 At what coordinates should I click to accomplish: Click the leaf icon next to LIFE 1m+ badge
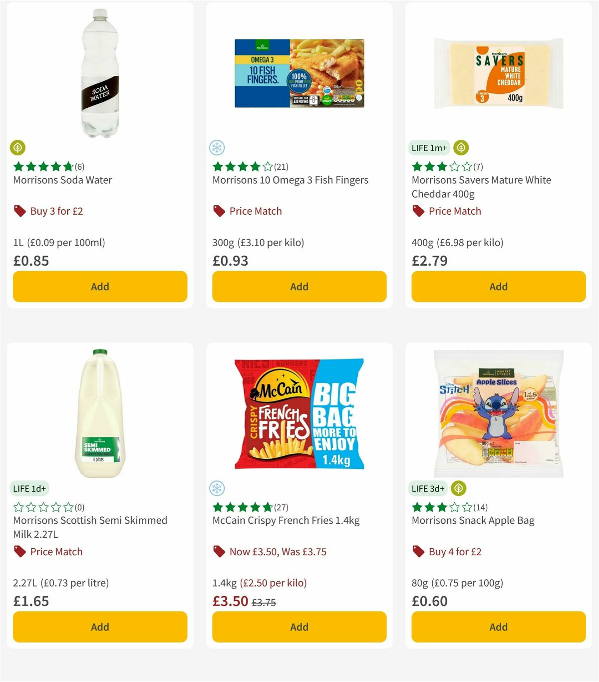pos(460,148)
